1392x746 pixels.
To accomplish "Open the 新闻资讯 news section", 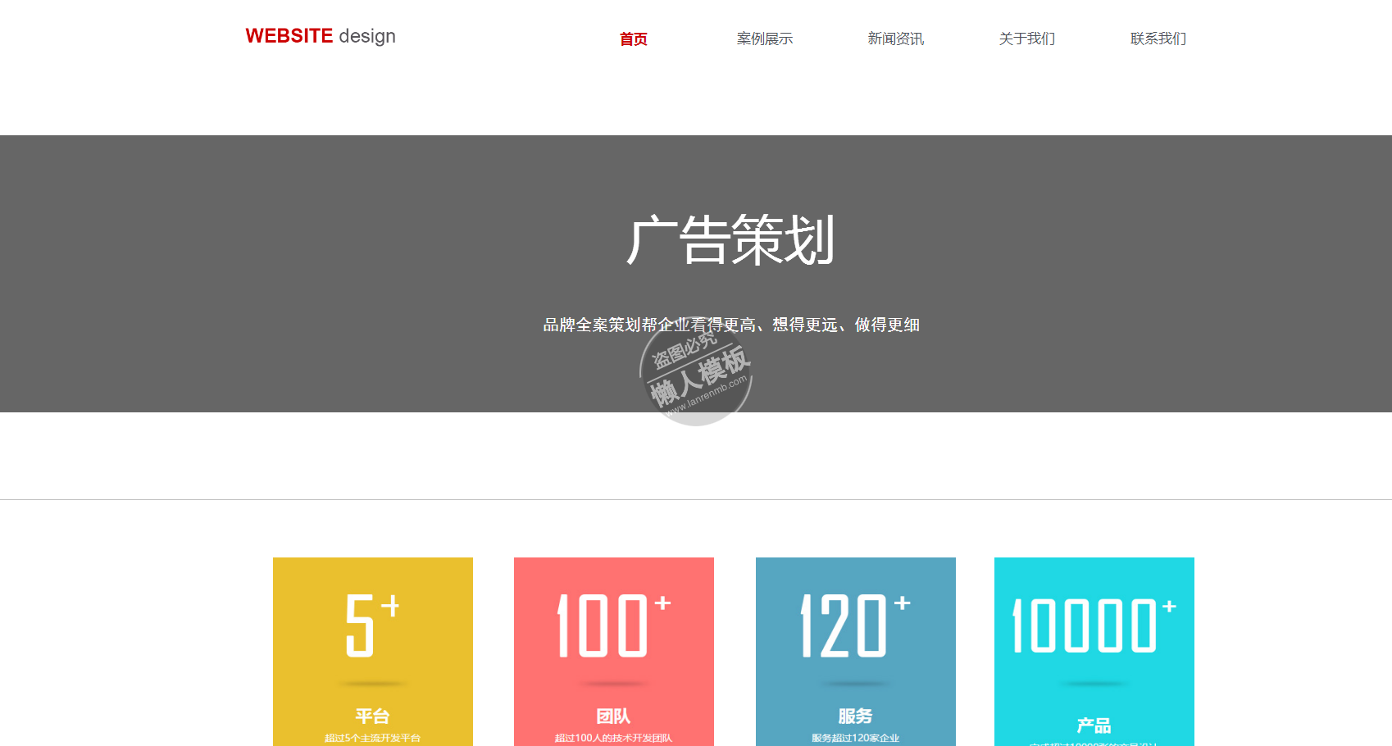I will pyautogui.click(x=895, y=39).
